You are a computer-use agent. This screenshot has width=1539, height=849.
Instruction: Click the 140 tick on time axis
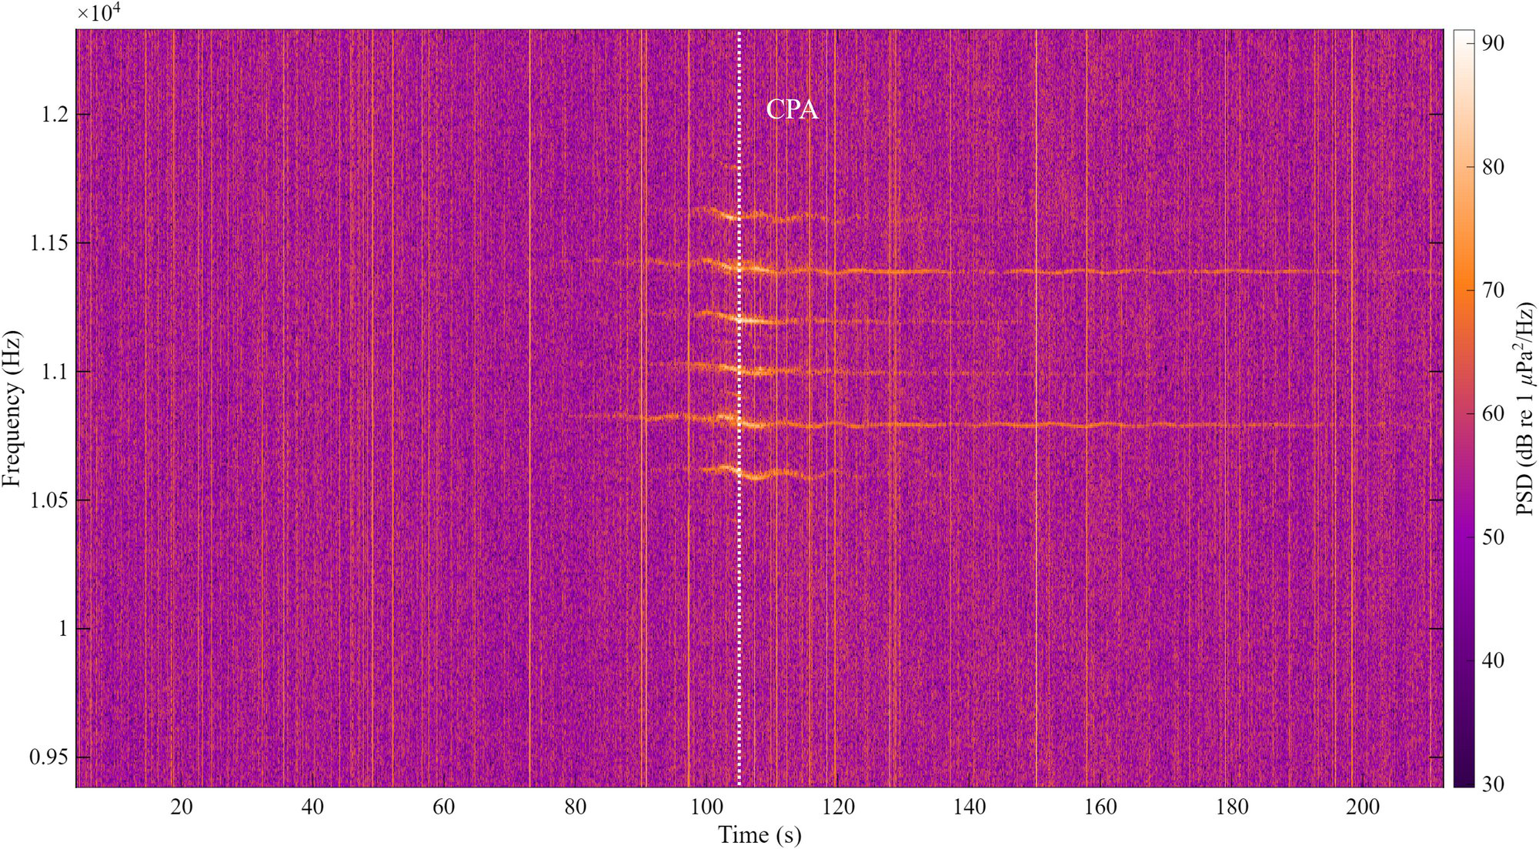[x=970, y=807]
